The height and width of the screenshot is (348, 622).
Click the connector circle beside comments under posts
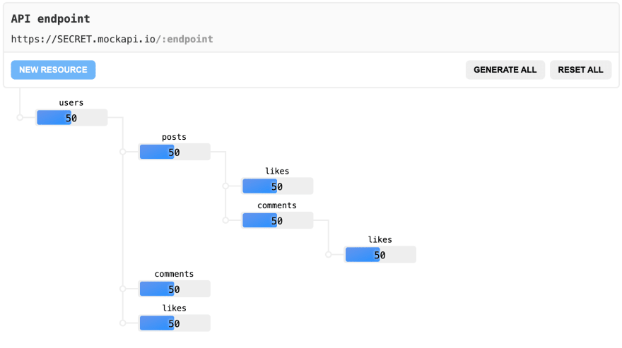point(225,220)
